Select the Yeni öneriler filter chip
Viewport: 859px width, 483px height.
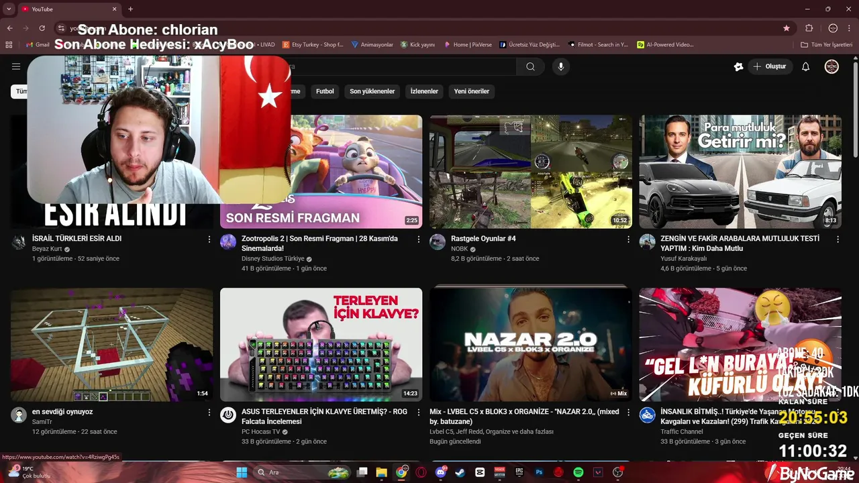click(472, 91)
